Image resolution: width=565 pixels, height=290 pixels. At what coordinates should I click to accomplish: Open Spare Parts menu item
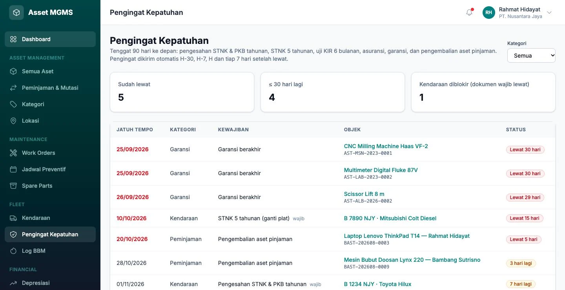pyautogui.click(x=50, y=186)
